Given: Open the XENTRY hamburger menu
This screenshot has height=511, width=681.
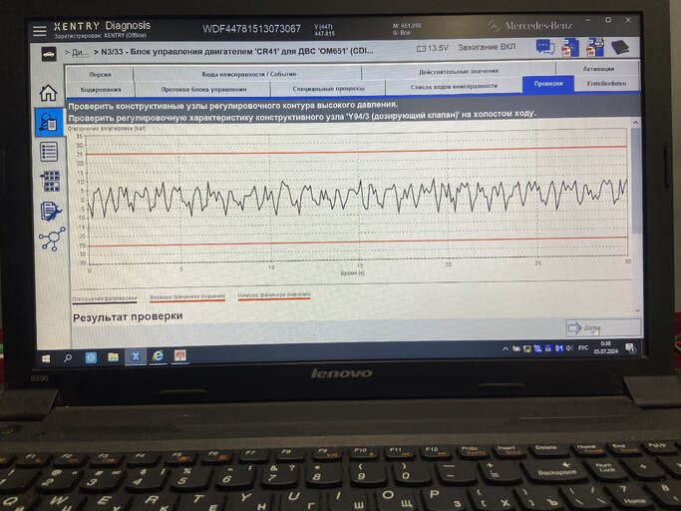Looking at the screenshot, I should 40,31.
